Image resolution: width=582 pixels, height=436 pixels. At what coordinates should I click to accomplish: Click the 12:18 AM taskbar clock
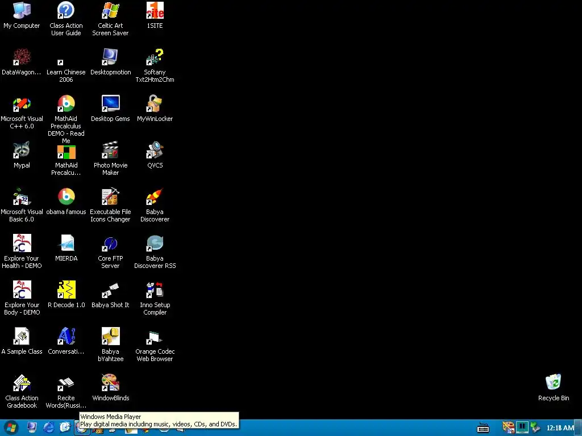click(x=560, y=428)
